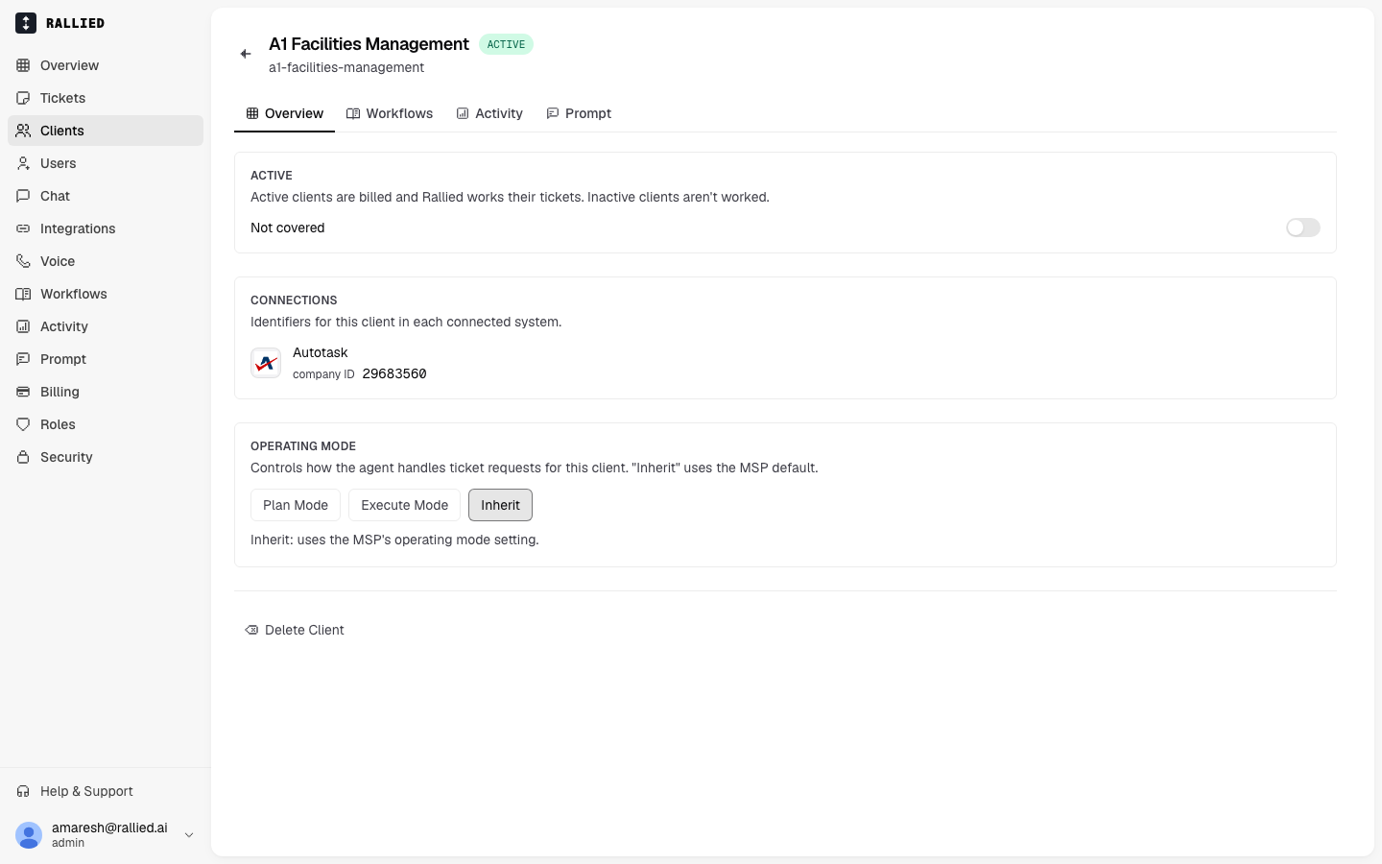Image resolution: width=1382 pixels, height=864 pixels.
Task: Click the amaresh@rallied.ai email text
Action: pos(109,828)
